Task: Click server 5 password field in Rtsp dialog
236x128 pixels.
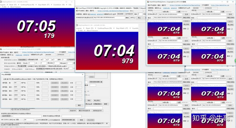Action: [45, 99]
